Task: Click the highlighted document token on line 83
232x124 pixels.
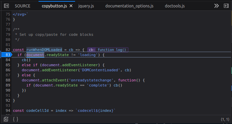Action: (35, 55)
